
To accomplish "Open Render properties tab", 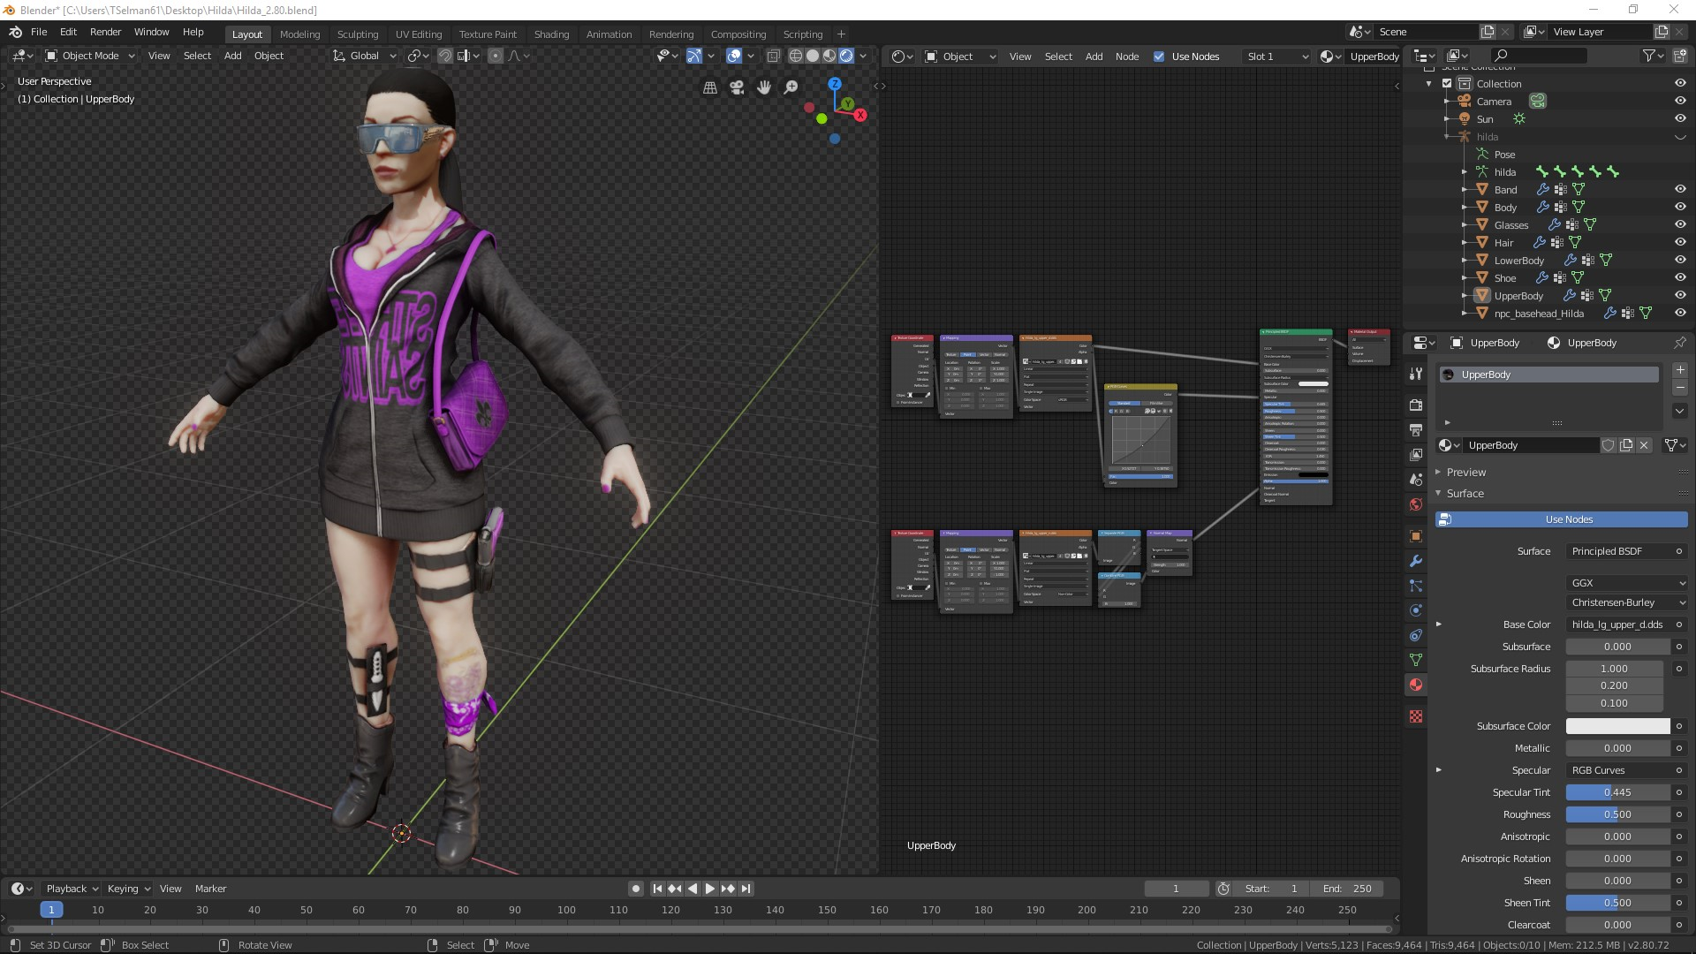I will click(1416, 405).
